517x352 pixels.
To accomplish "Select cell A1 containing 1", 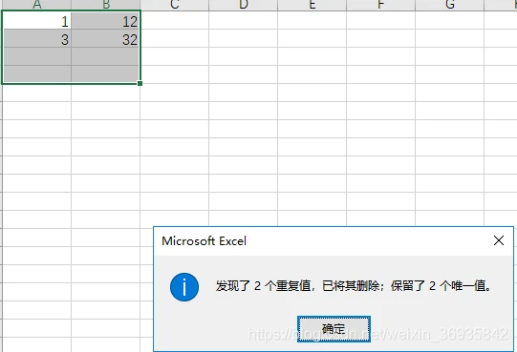I will (x=36, y=21).
